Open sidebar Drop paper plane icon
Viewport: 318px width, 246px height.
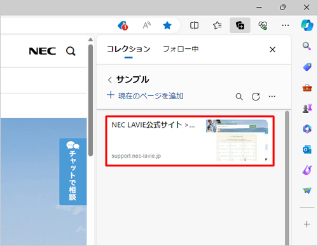307,191
